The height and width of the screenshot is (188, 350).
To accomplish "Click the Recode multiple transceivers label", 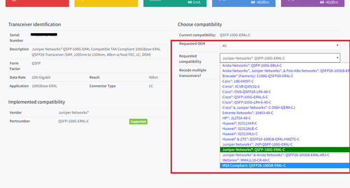I will coord(192,73).
